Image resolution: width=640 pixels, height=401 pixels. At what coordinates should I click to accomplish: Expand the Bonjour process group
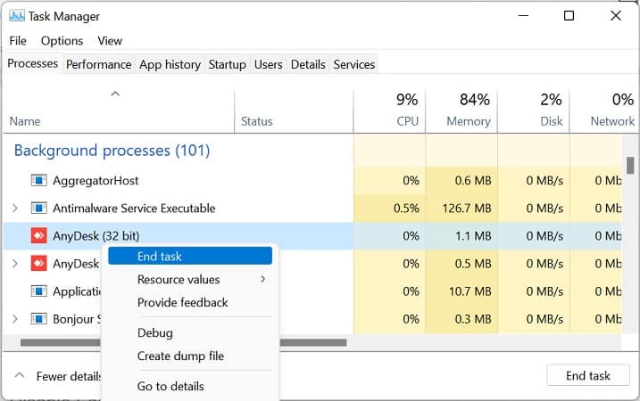coord(15,319)
